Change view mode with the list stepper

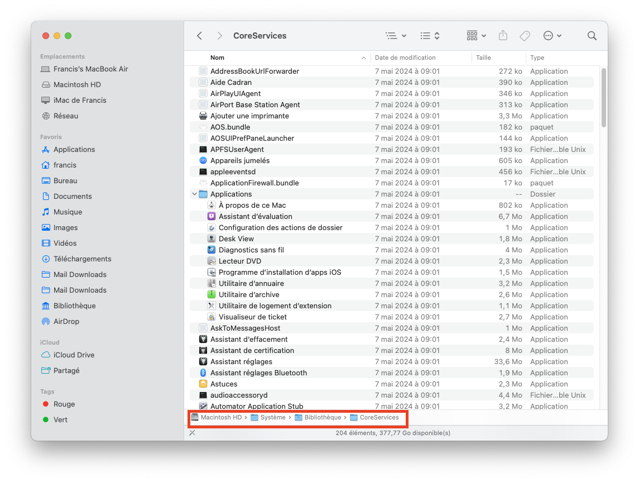(430, 36)
